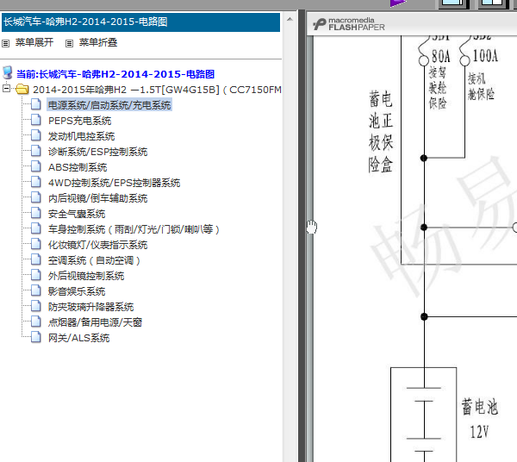This screenshot has height=462, width=517.
Task: Click the icon beside 菜单折叠
Action: (69, 43)
